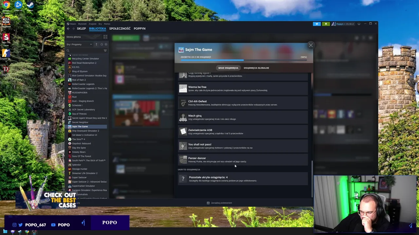The height and width of the screenshot is (235, 419).
Task: Go to the SKLEP tab
Action: click(81, 29)
